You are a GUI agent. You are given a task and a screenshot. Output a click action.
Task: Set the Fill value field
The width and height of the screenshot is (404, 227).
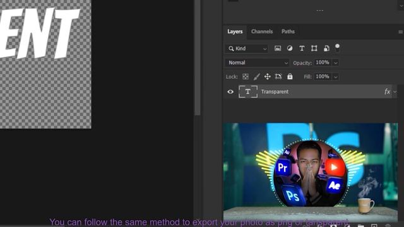tap(323, 76)
